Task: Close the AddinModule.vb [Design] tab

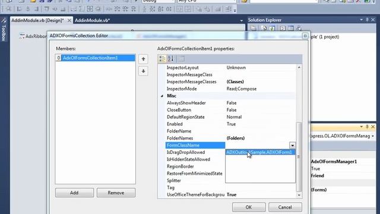Action: (69, 21)
